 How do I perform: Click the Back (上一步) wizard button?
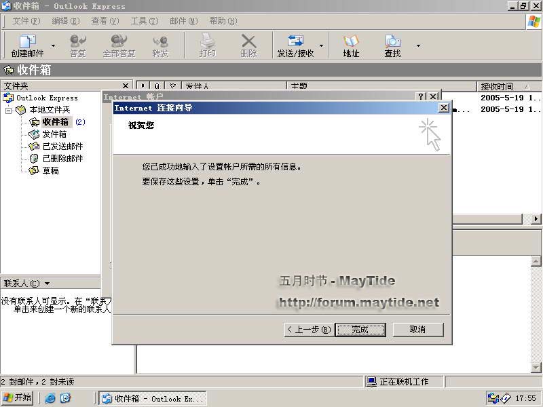coord(309,330)
